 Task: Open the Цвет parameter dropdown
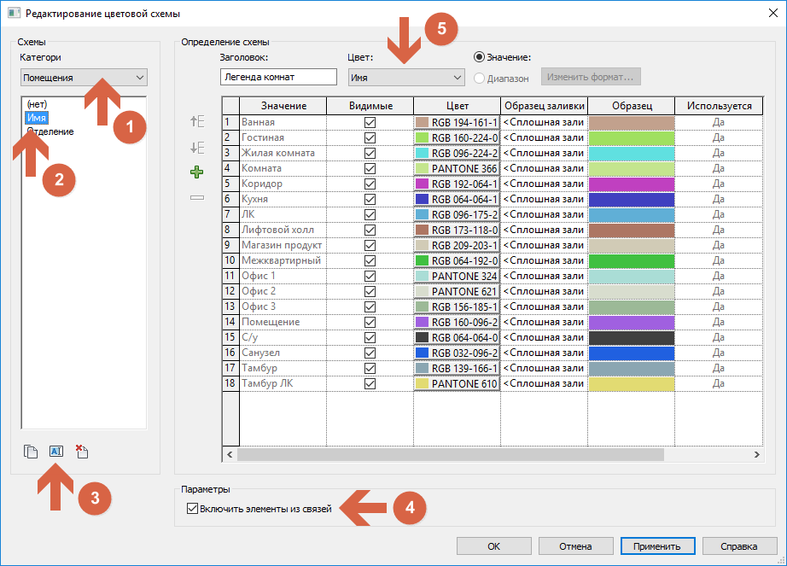406,78
